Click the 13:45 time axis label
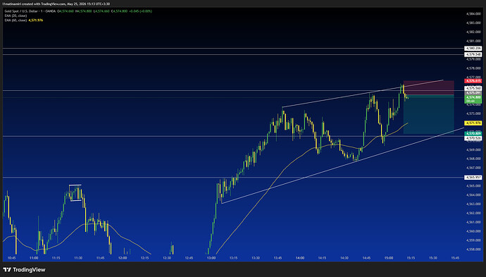Viewport: 486px width, 277px height. (x=278, y=258)
